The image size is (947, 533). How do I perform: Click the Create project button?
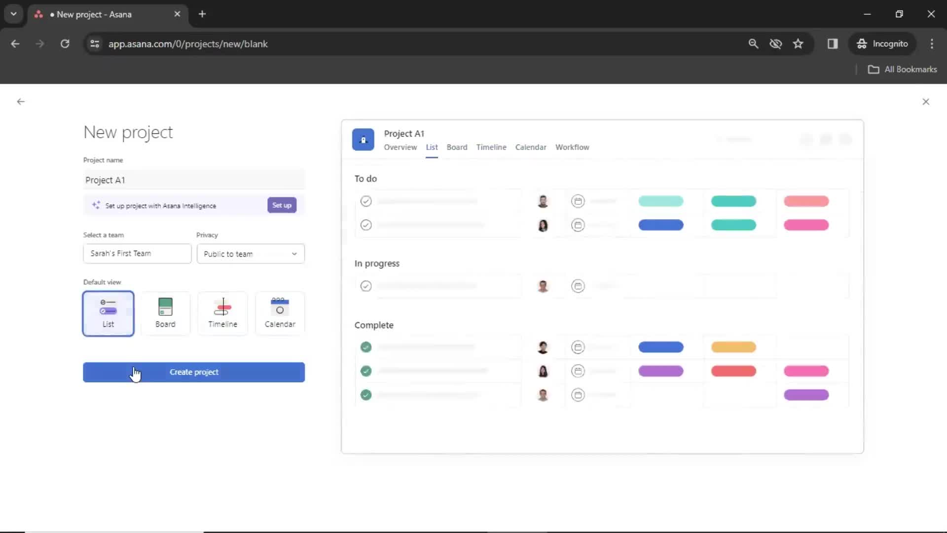click(x=194, y=372)
